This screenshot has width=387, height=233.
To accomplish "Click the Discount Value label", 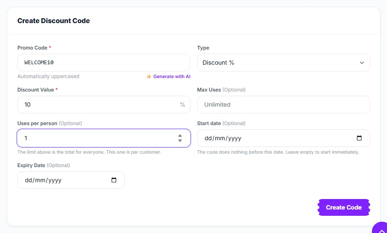I will pos(36,90).
